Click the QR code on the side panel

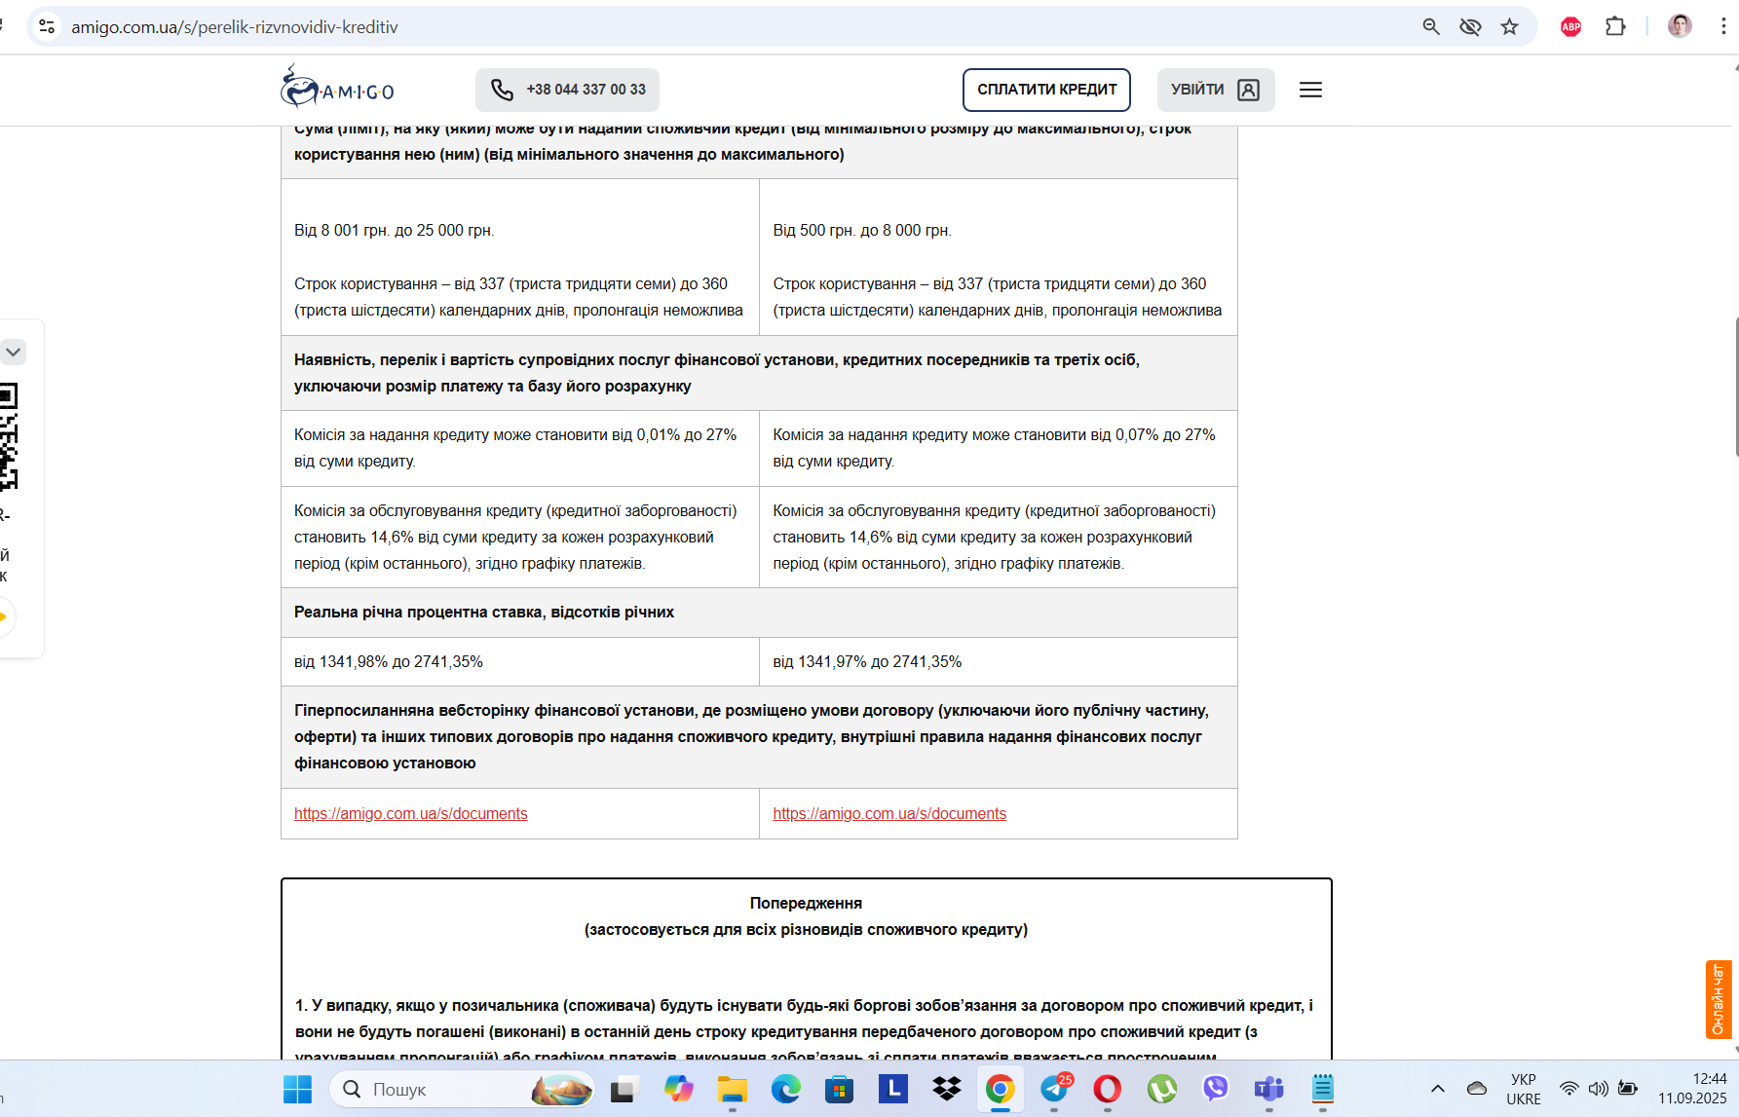[x=9, y=435]
